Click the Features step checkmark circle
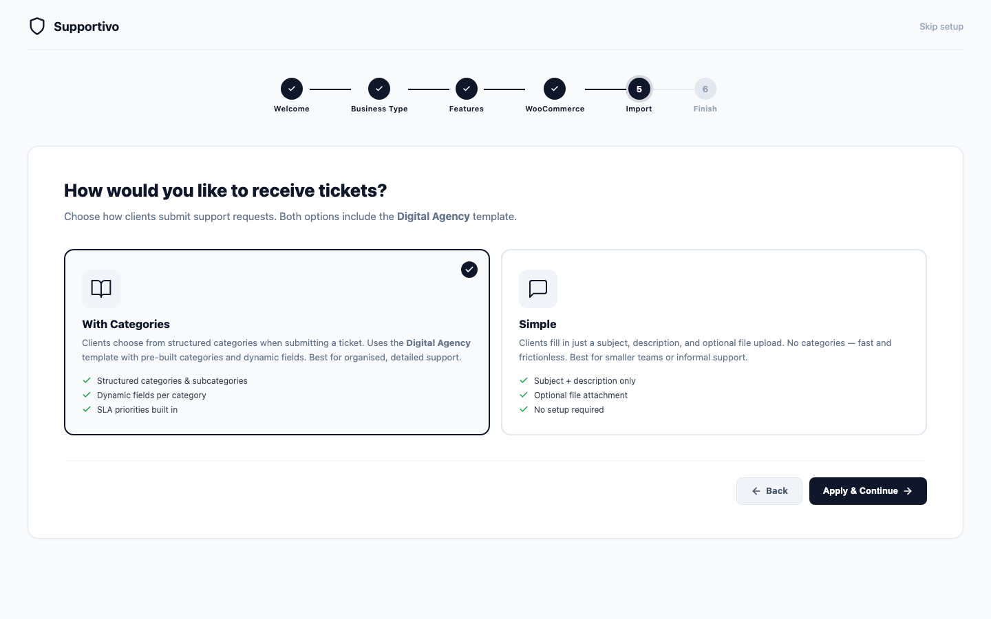The image size is (991, 619). pos(467,89)
